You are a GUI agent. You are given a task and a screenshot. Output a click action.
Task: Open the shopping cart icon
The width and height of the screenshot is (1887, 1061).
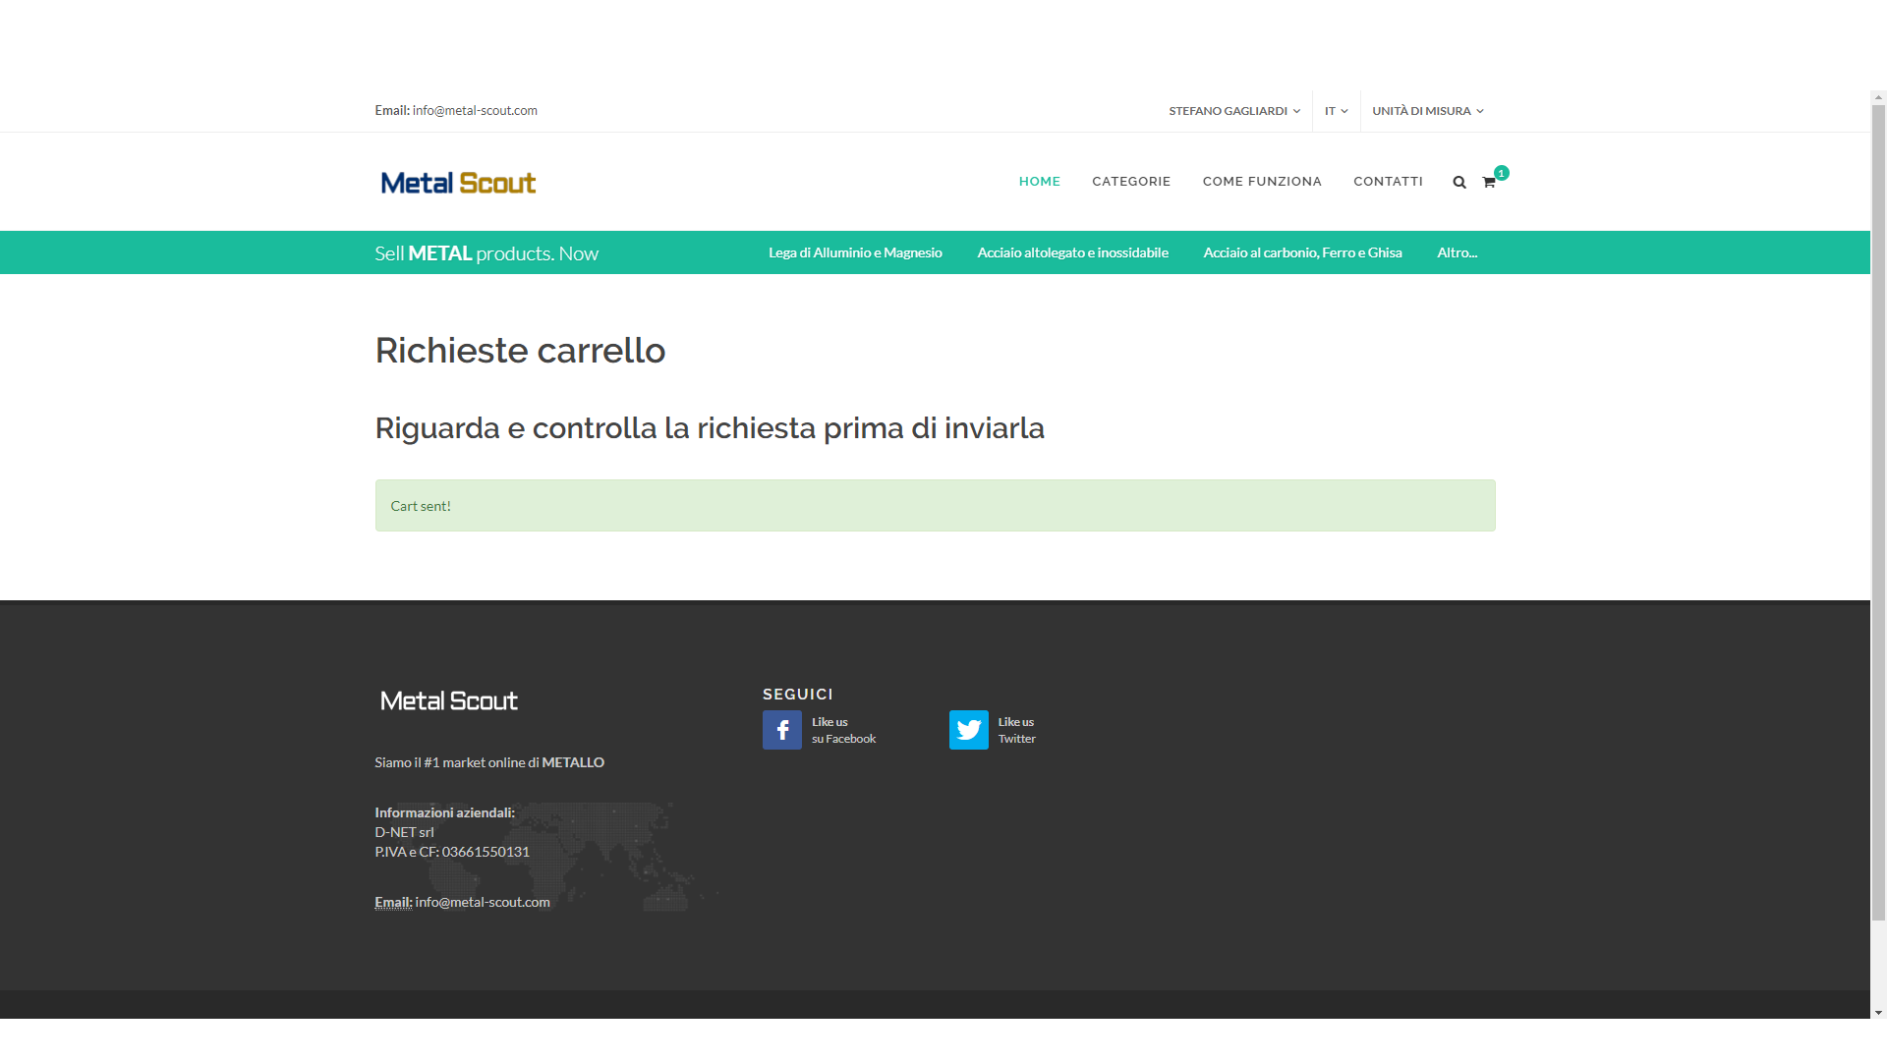coord(1489,182)
